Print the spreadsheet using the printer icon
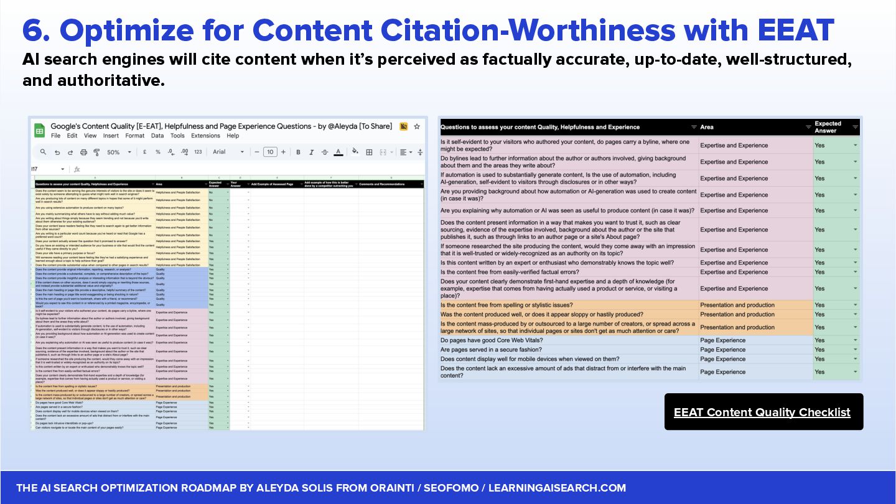The height and width of the screenshot is (504, 896). pyautogui.click(x=83, y=152)
